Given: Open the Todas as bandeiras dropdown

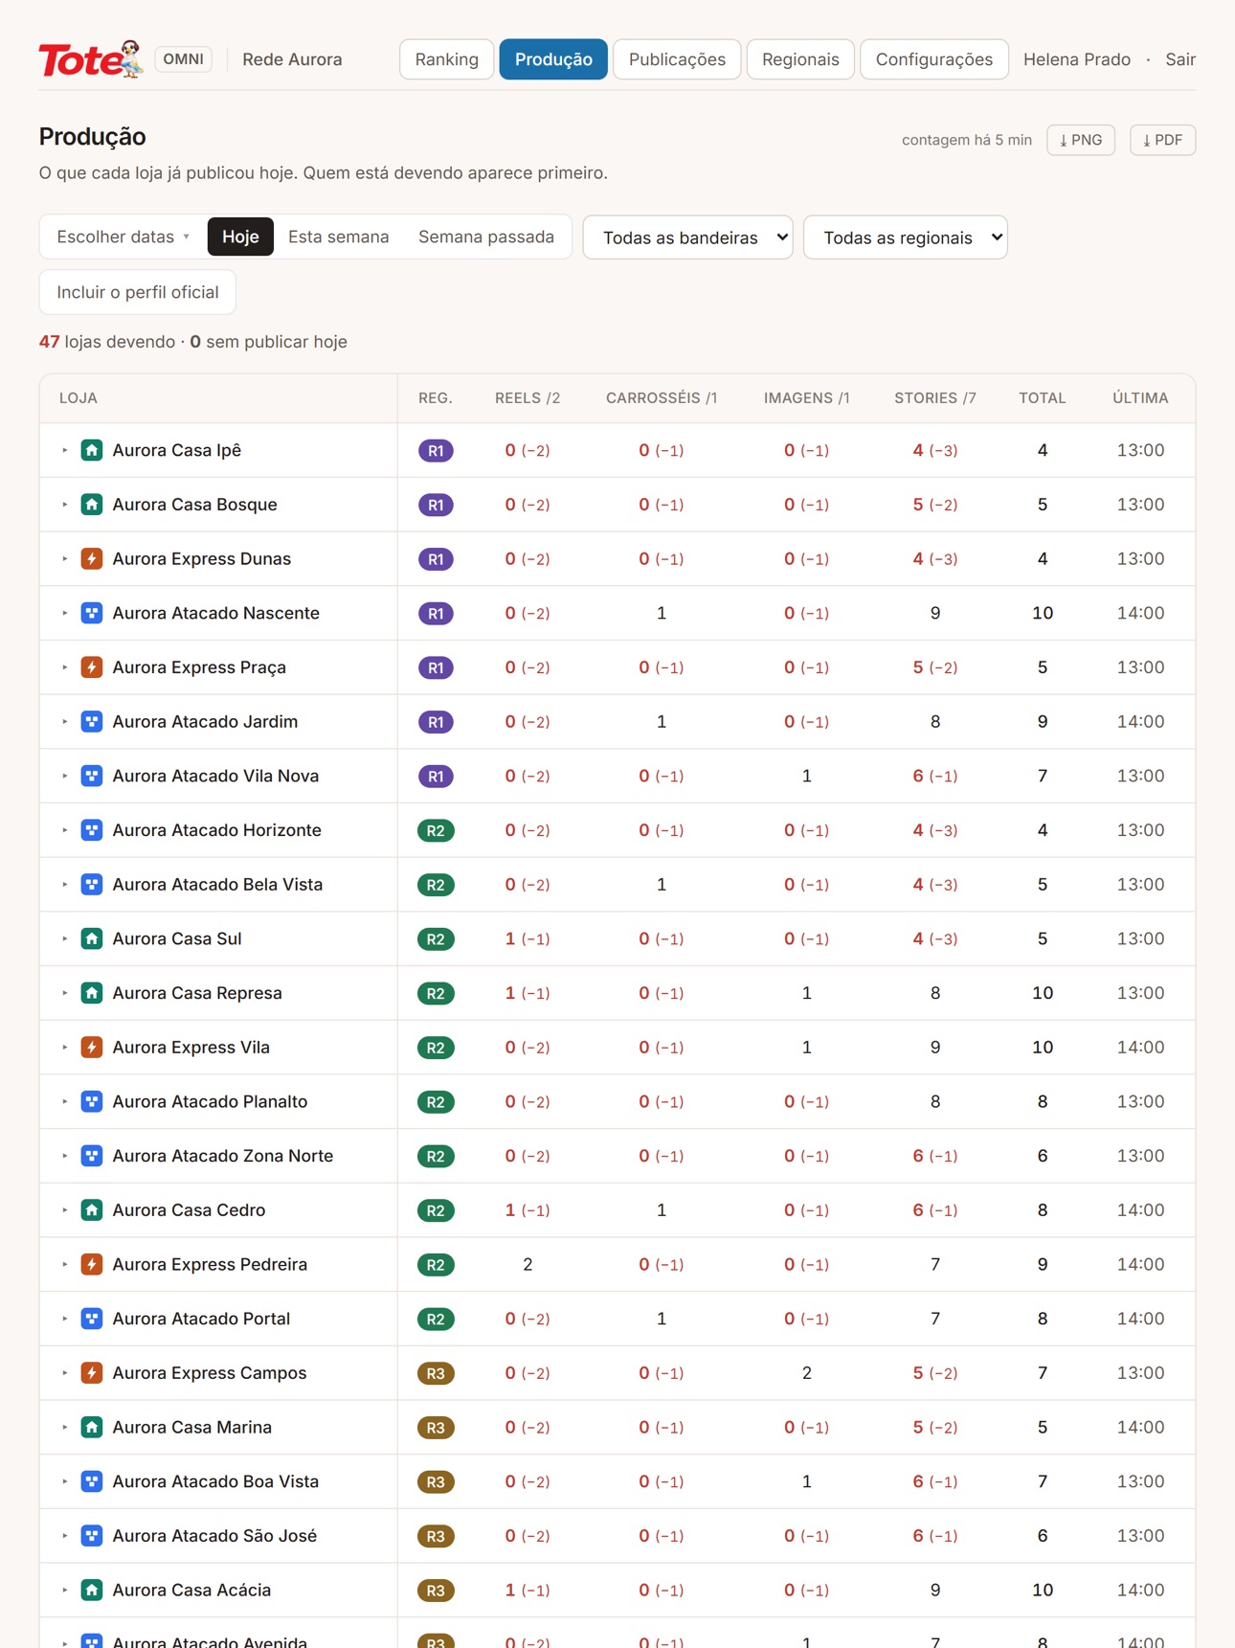Looking at the screenshot, I should [688, 237].
